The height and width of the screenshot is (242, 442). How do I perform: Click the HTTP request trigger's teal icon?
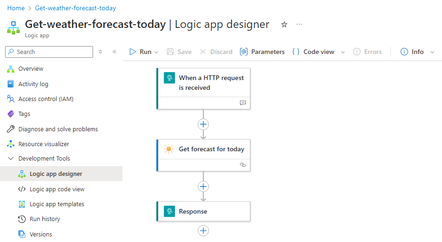[169, 78]
